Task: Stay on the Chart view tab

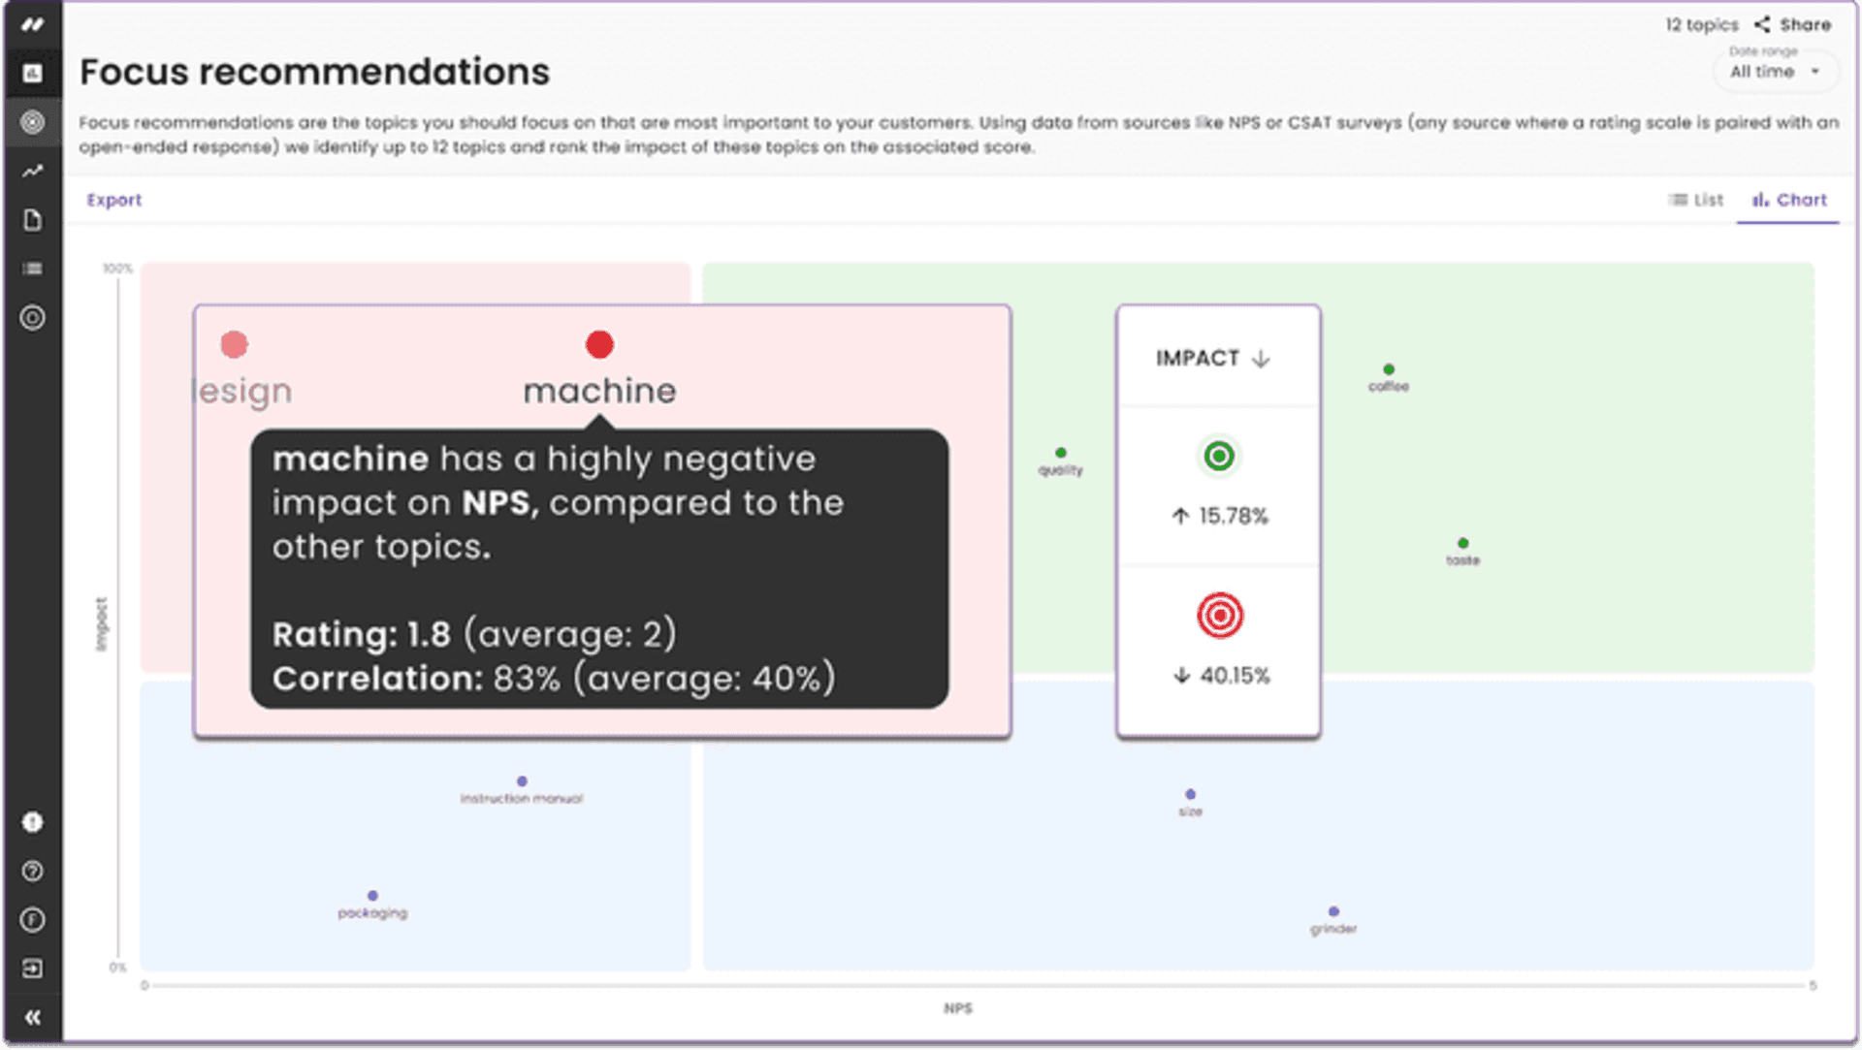Action: coord(1788,200)
